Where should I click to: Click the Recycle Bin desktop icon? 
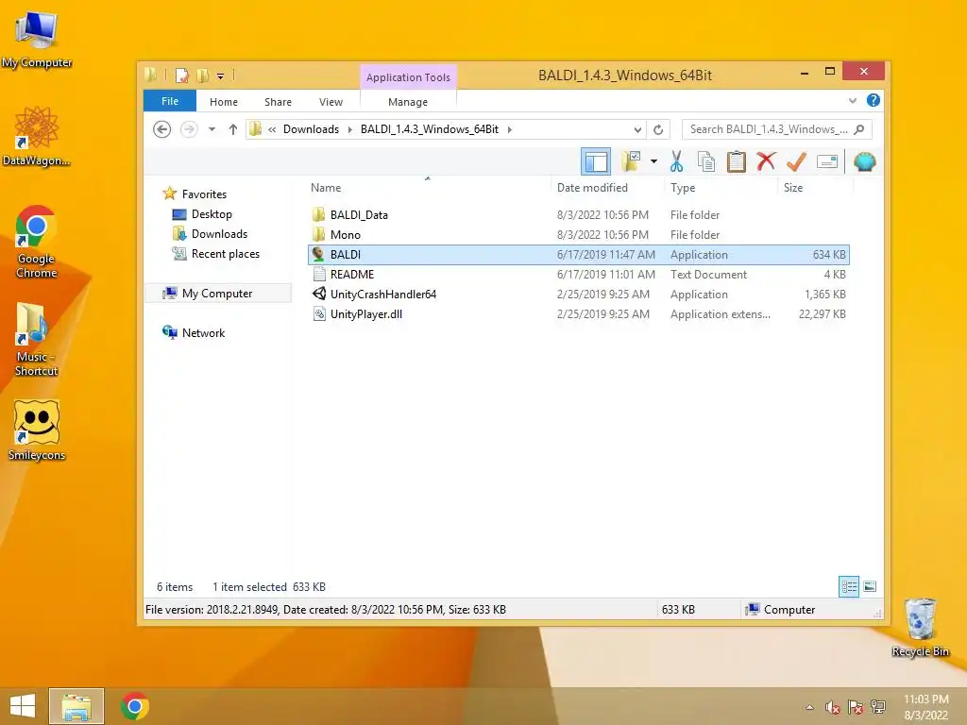[920, 628]
